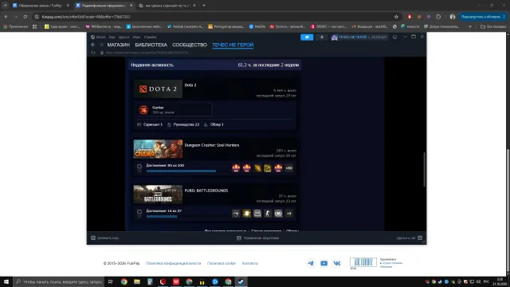Open Dungeon Crusher game banner
Screen dimensions: 510x287
point(158,149)
